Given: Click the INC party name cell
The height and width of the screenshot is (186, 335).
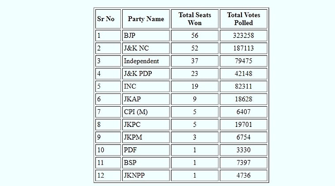Looking at the screenshot, I should tap(146, 86).
